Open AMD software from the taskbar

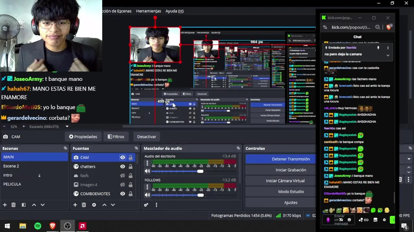point(82,226)
